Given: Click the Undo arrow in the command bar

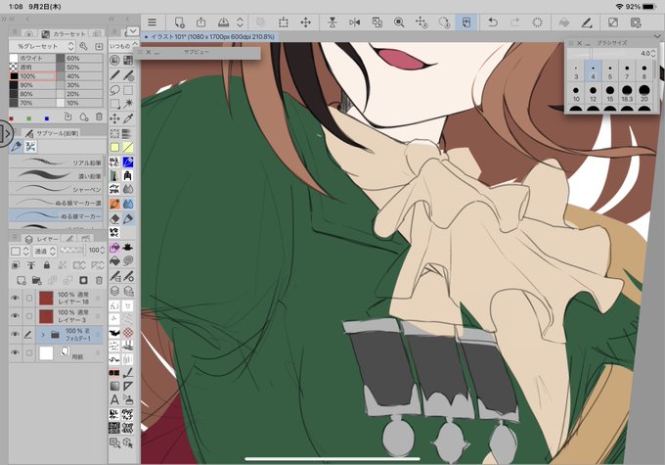Looking at the screenshot, I should click(x=492, y=23).
